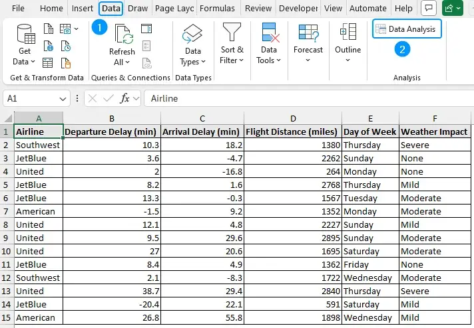Click the Data Analysis button

407,29
